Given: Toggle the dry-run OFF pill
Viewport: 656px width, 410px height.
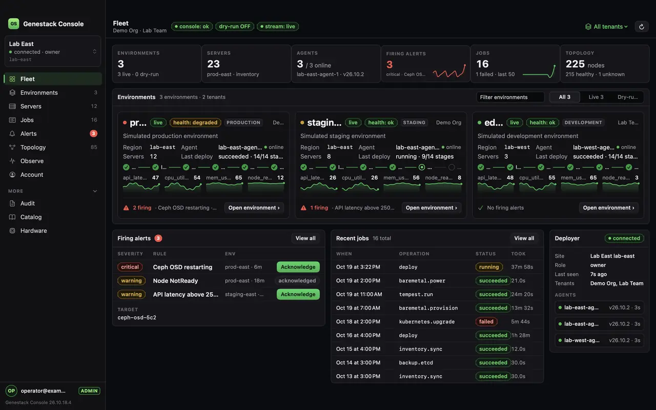Looking at the screenshot, I should (235, 26).
